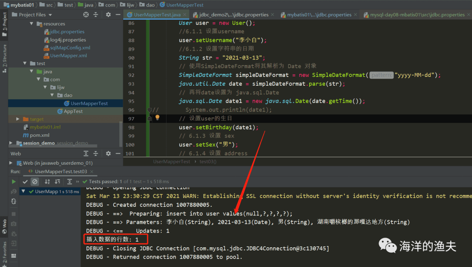This screenshot has width=472, height=267.
Task: Open Project Files panel gear settings
Action: click(x=108, y=14)
